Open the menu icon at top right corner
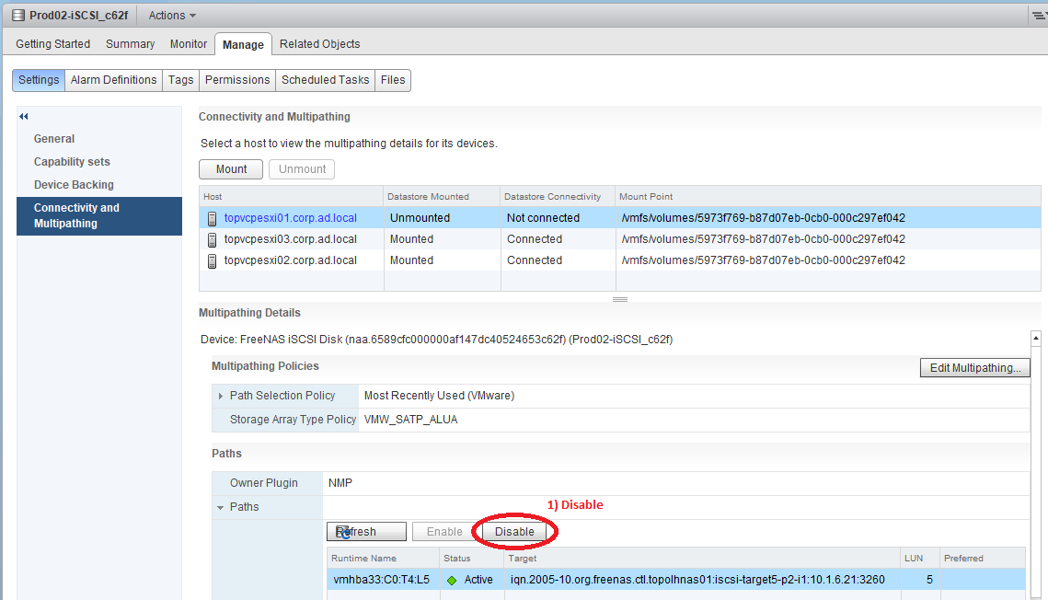The image size is (1048, 600). click(1038, 15)
